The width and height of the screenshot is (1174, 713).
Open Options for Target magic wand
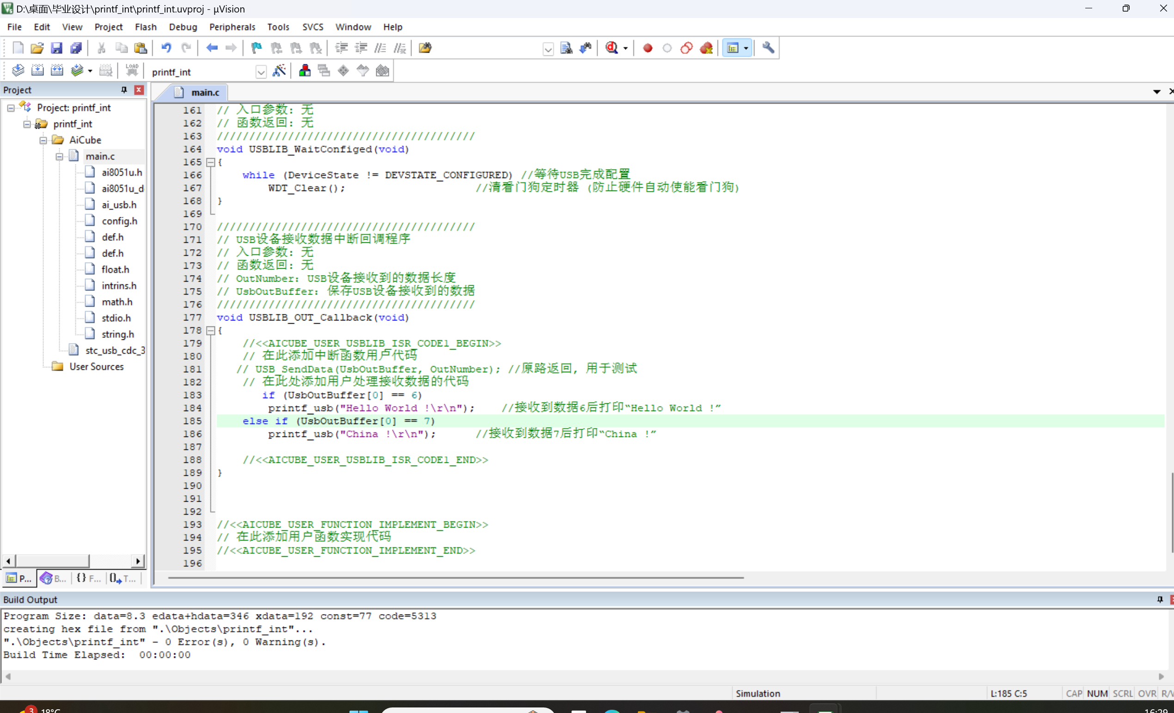(279, 71)
